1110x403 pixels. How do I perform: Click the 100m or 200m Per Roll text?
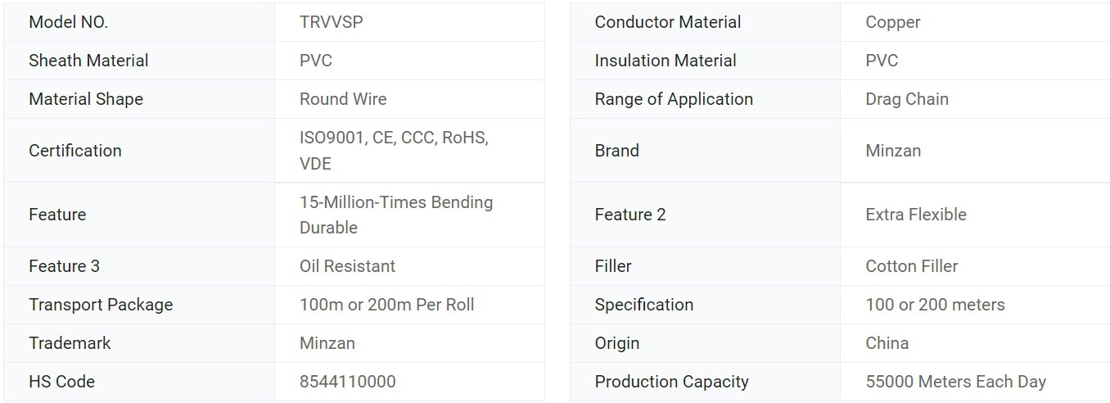tap(386, 305)
